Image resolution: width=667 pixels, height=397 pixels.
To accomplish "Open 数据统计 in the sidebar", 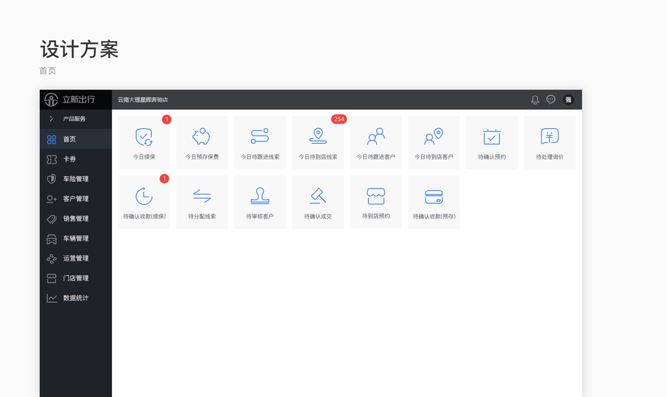I will 75,298.
